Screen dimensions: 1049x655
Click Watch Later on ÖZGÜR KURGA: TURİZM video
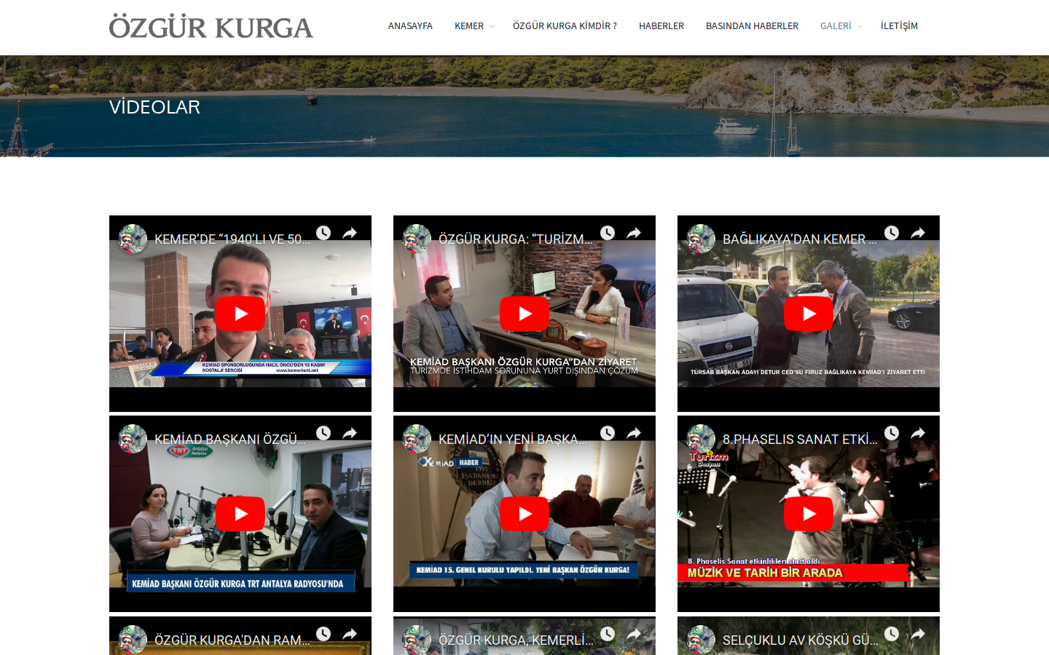608,233
